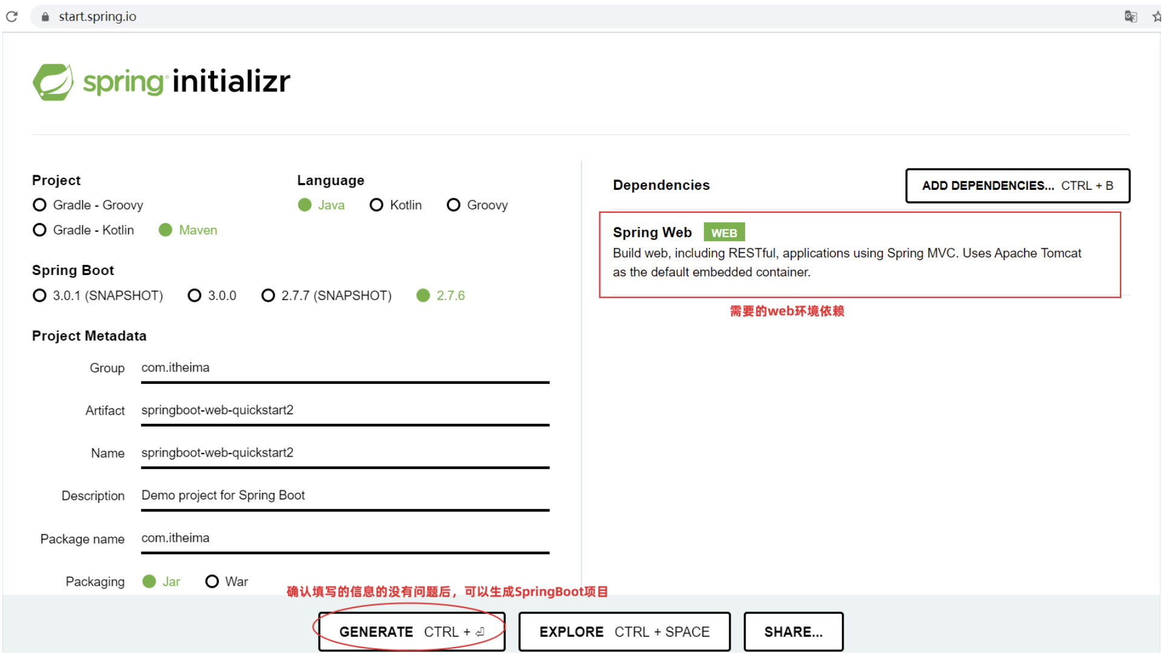
Task: Open Add Dependencies dialog
Action: tap(1017, 186)
